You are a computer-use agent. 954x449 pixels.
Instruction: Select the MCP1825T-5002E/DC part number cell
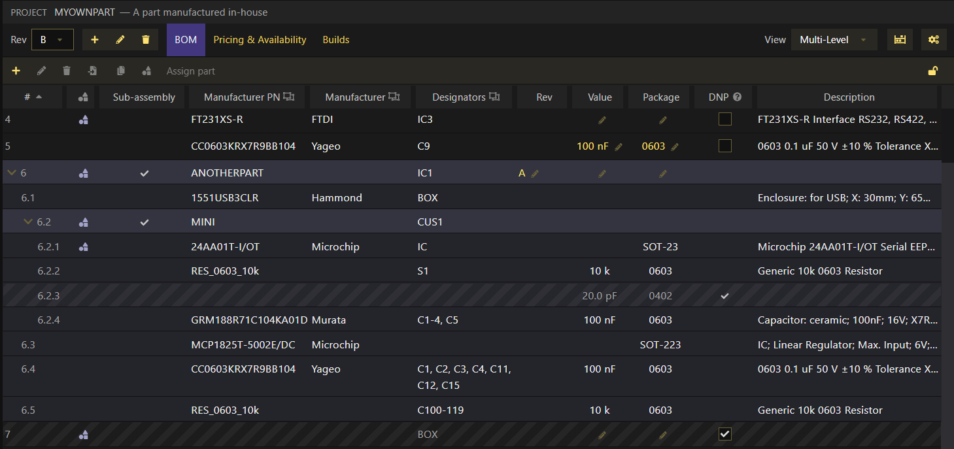(x=243, y=344)
